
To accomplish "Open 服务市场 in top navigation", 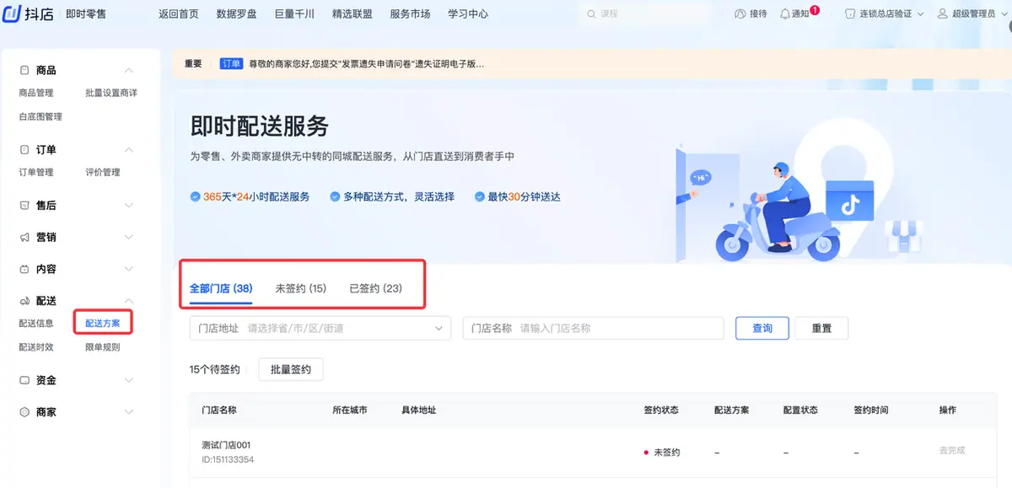I will point(411,14).
